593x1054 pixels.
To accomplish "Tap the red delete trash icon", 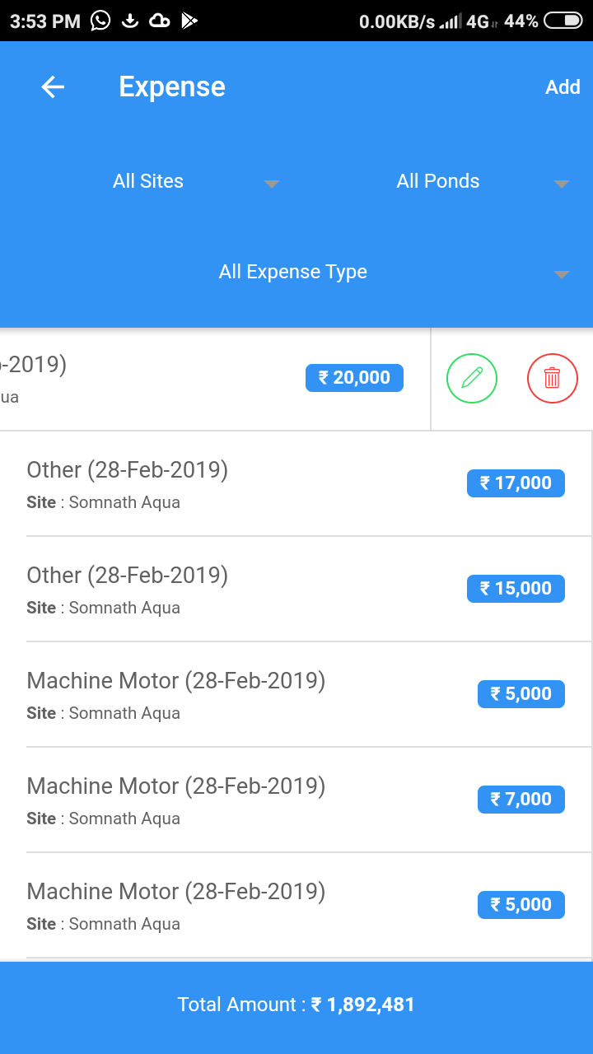I will click(552, 378).
